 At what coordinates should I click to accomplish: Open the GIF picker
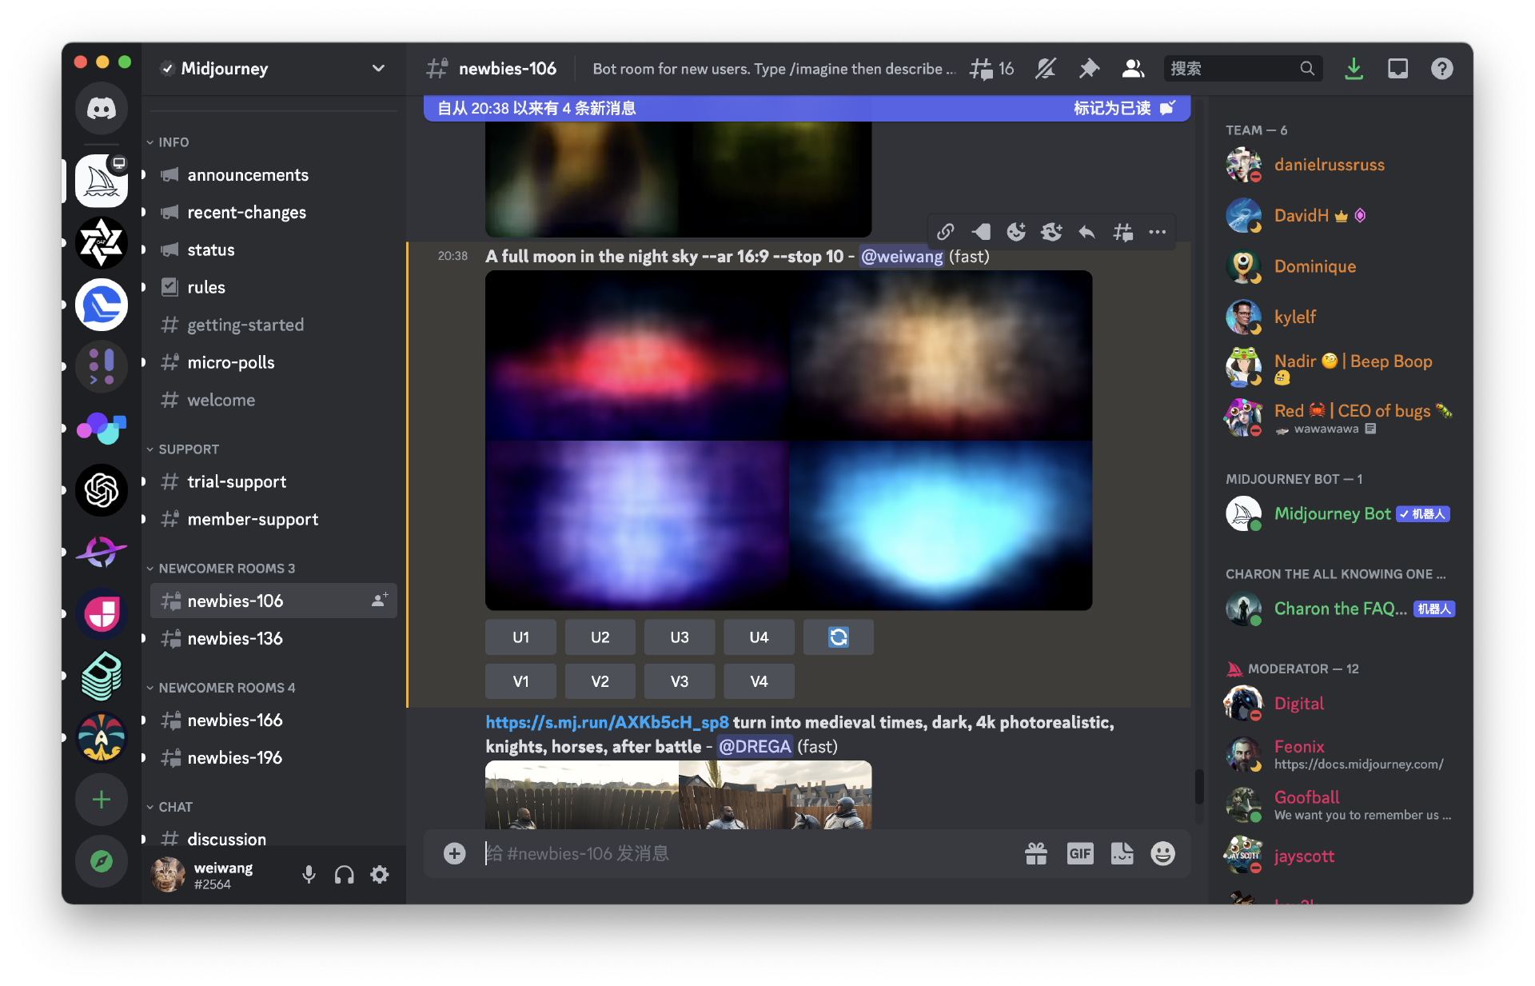1079,853
